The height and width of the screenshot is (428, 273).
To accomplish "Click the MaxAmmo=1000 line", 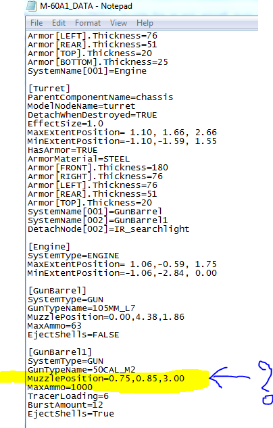I will click(x=59, y=387).
